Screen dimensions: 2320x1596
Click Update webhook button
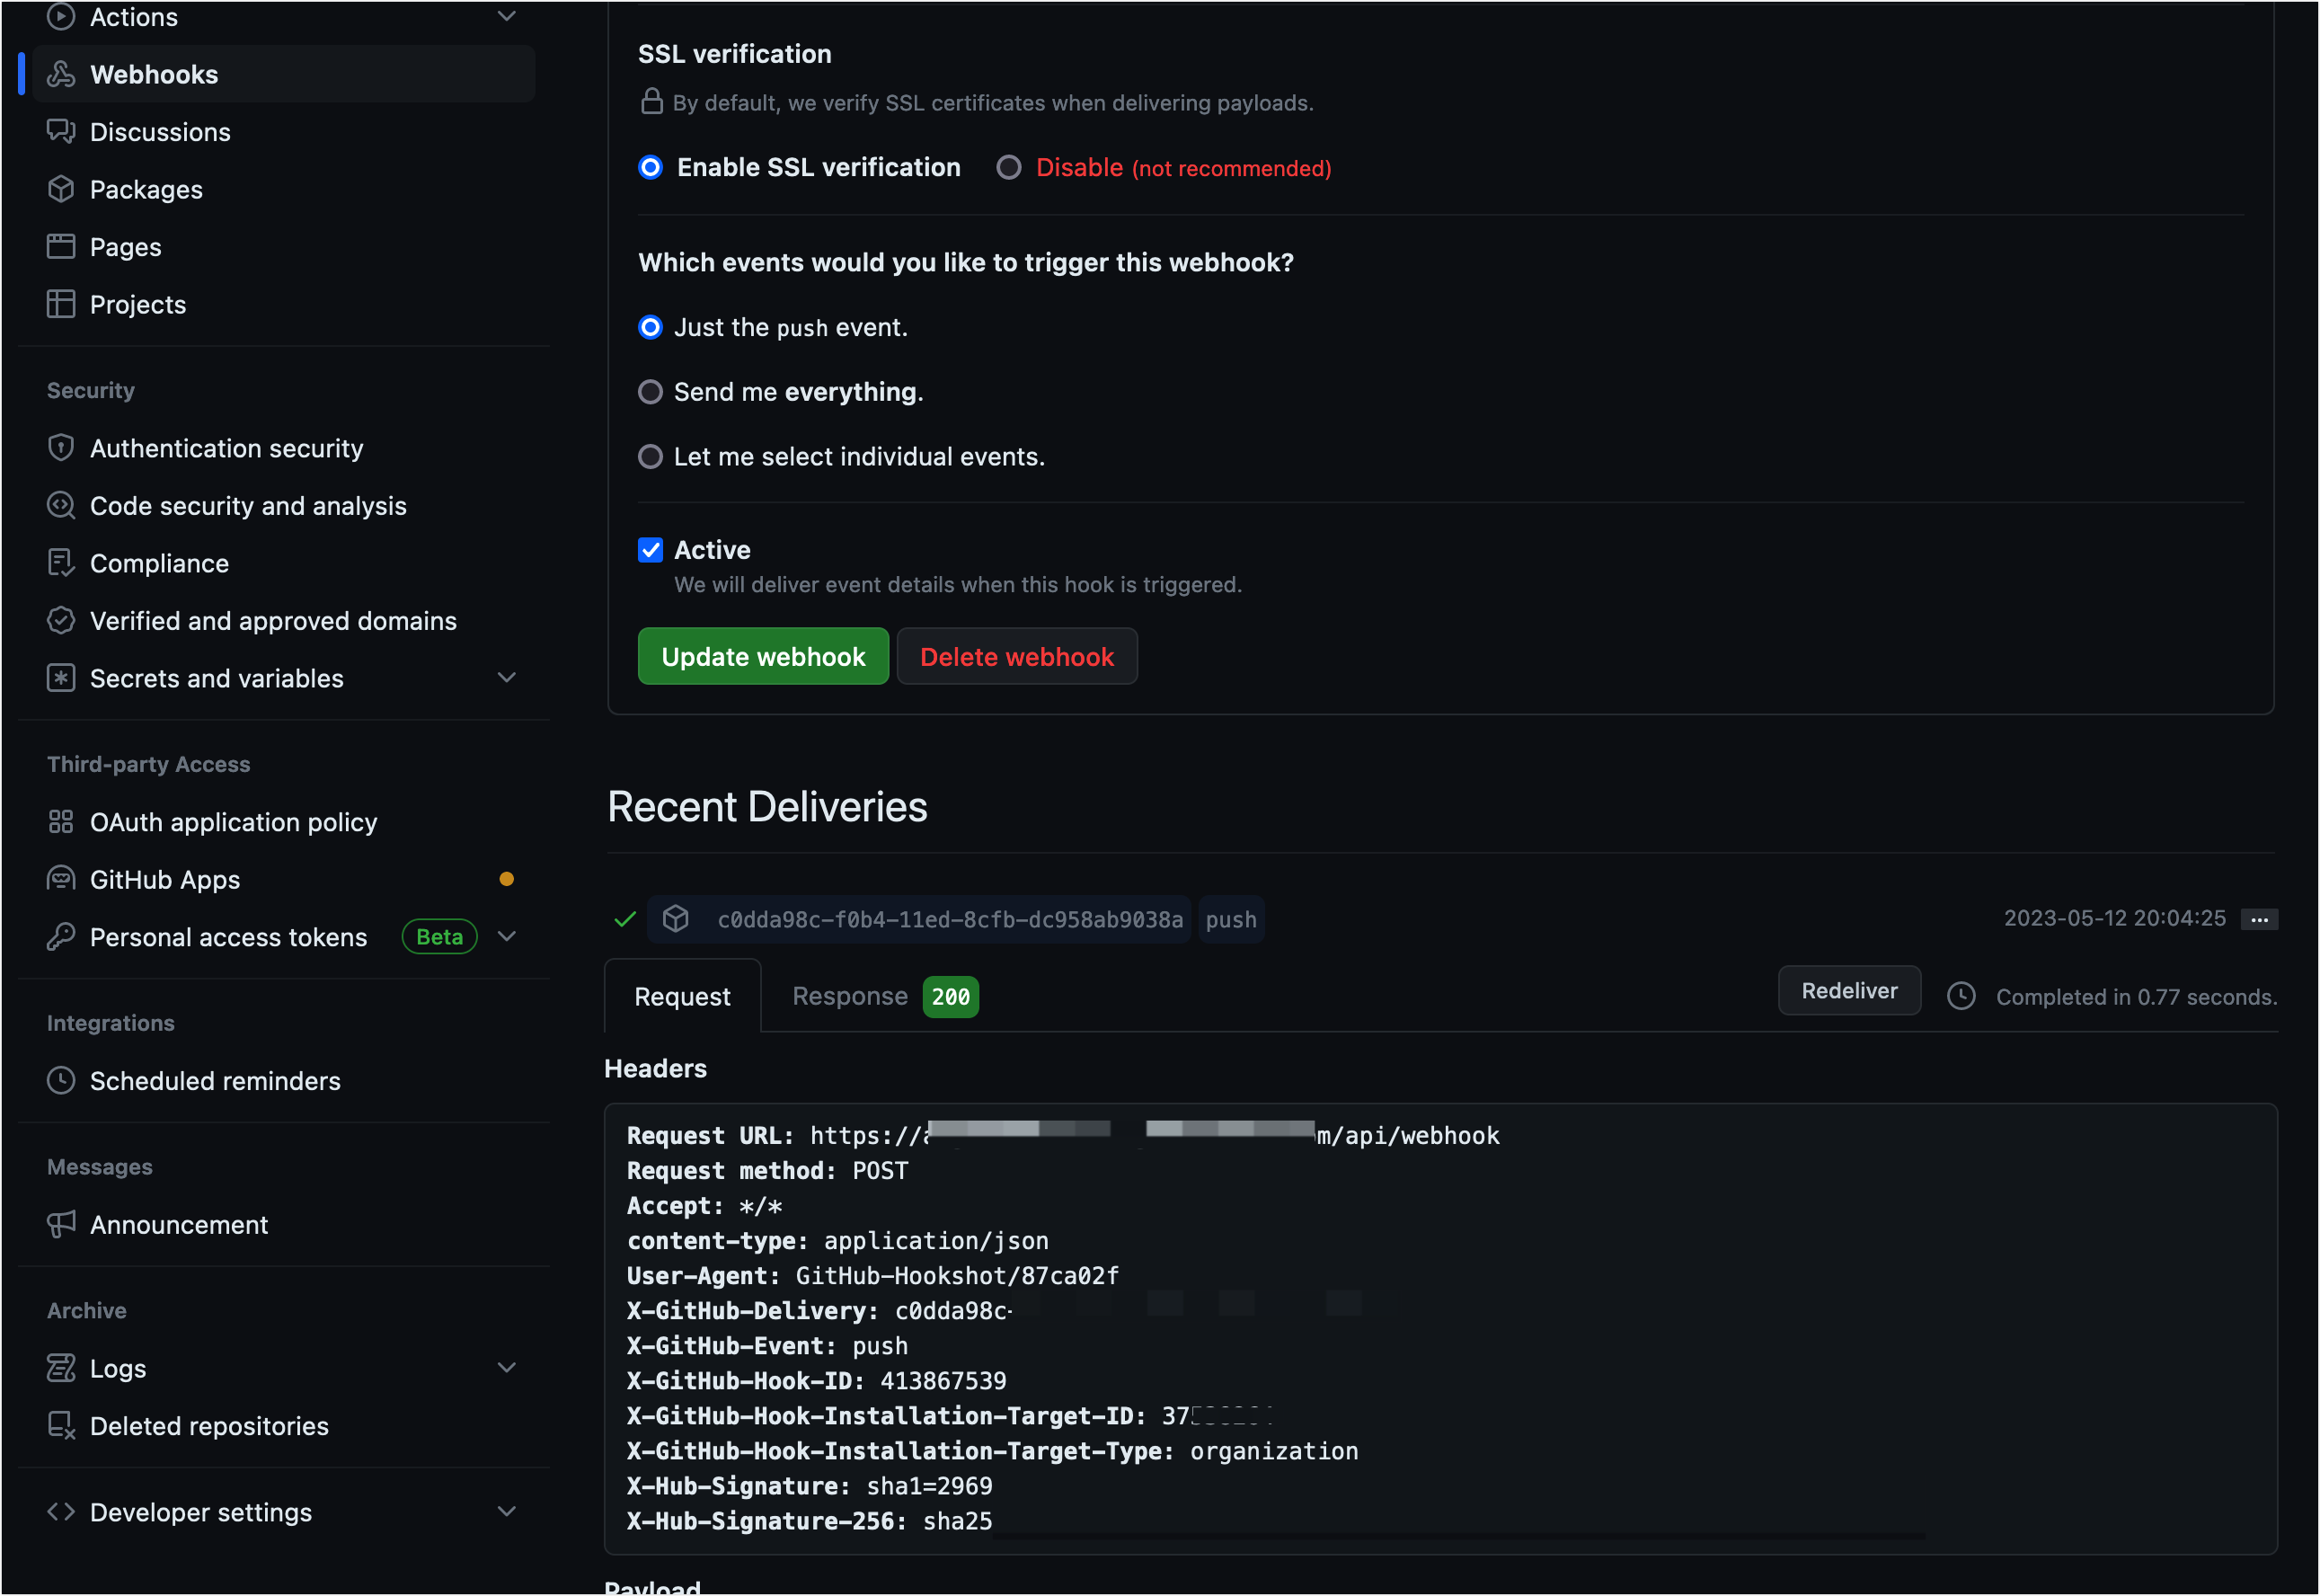click(763, 656)
